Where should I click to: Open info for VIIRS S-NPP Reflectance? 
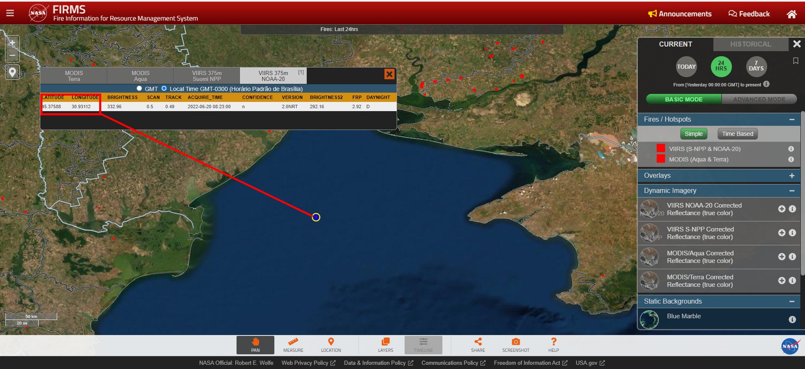click(792, 233)
